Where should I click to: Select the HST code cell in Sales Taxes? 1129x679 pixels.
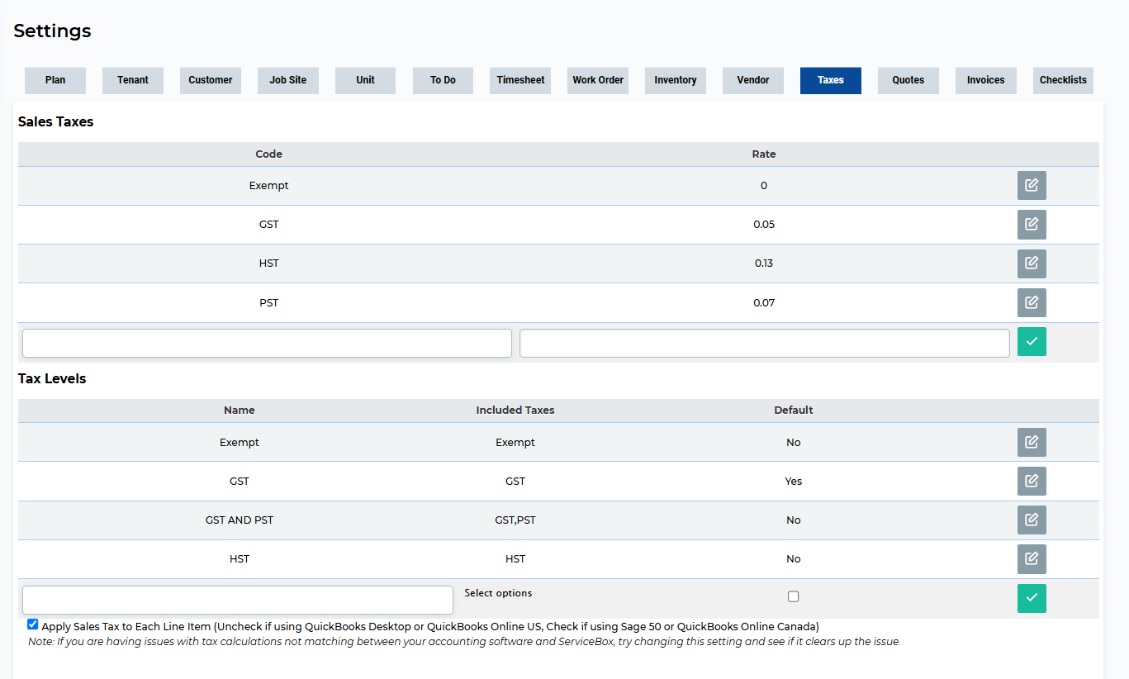(269, 264)
